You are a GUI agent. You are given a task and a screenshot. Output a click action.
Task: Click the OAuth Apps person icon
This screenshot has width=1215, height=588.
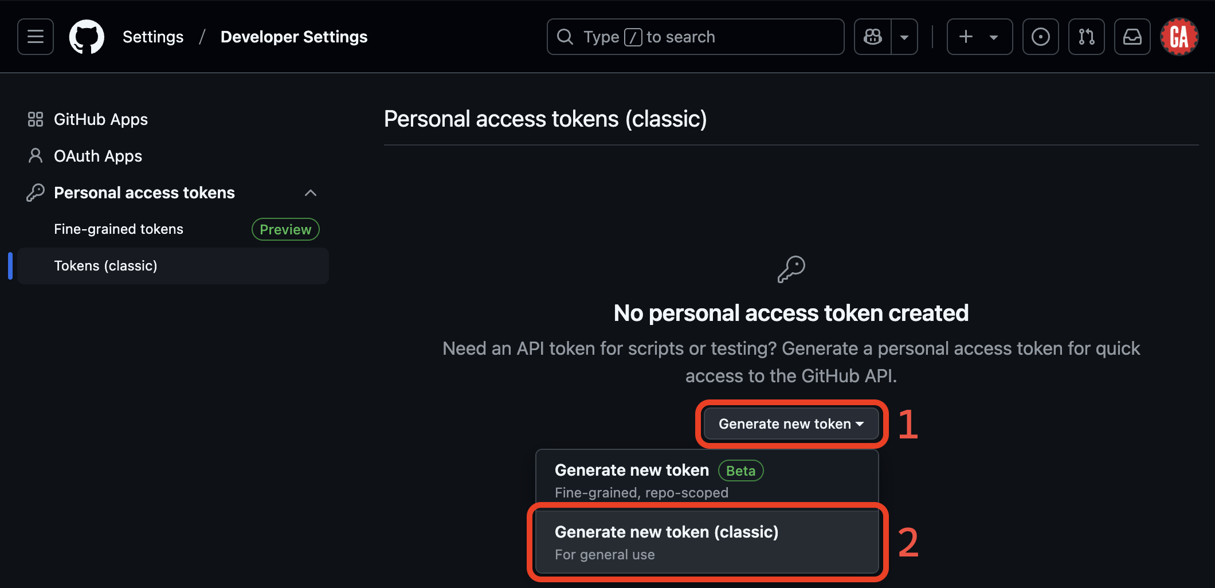click(35, 156)
